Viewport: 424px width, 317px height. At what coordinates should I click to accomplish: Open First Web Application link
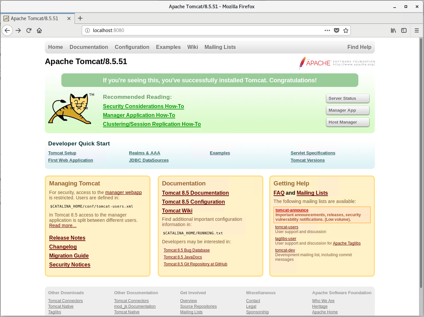71,160
